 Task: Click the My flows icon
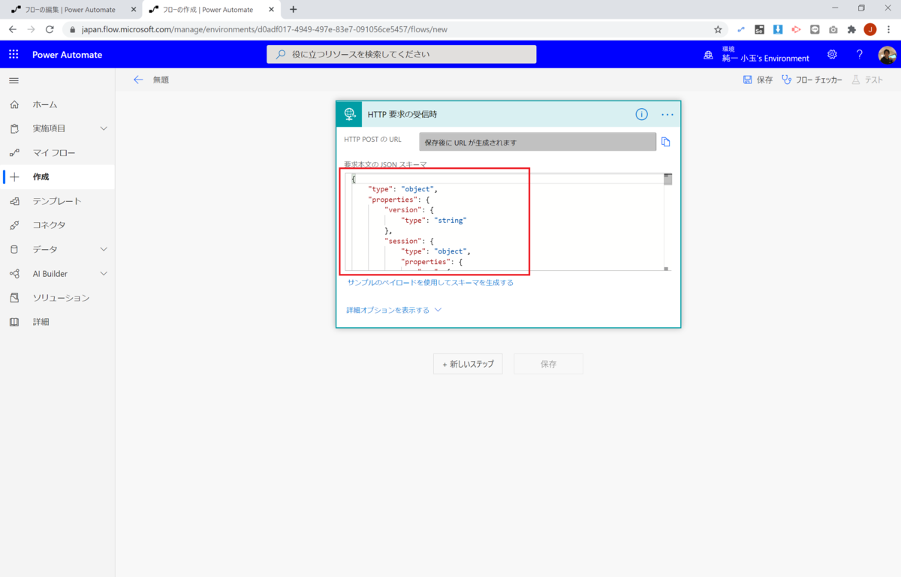tap(14, 152)
